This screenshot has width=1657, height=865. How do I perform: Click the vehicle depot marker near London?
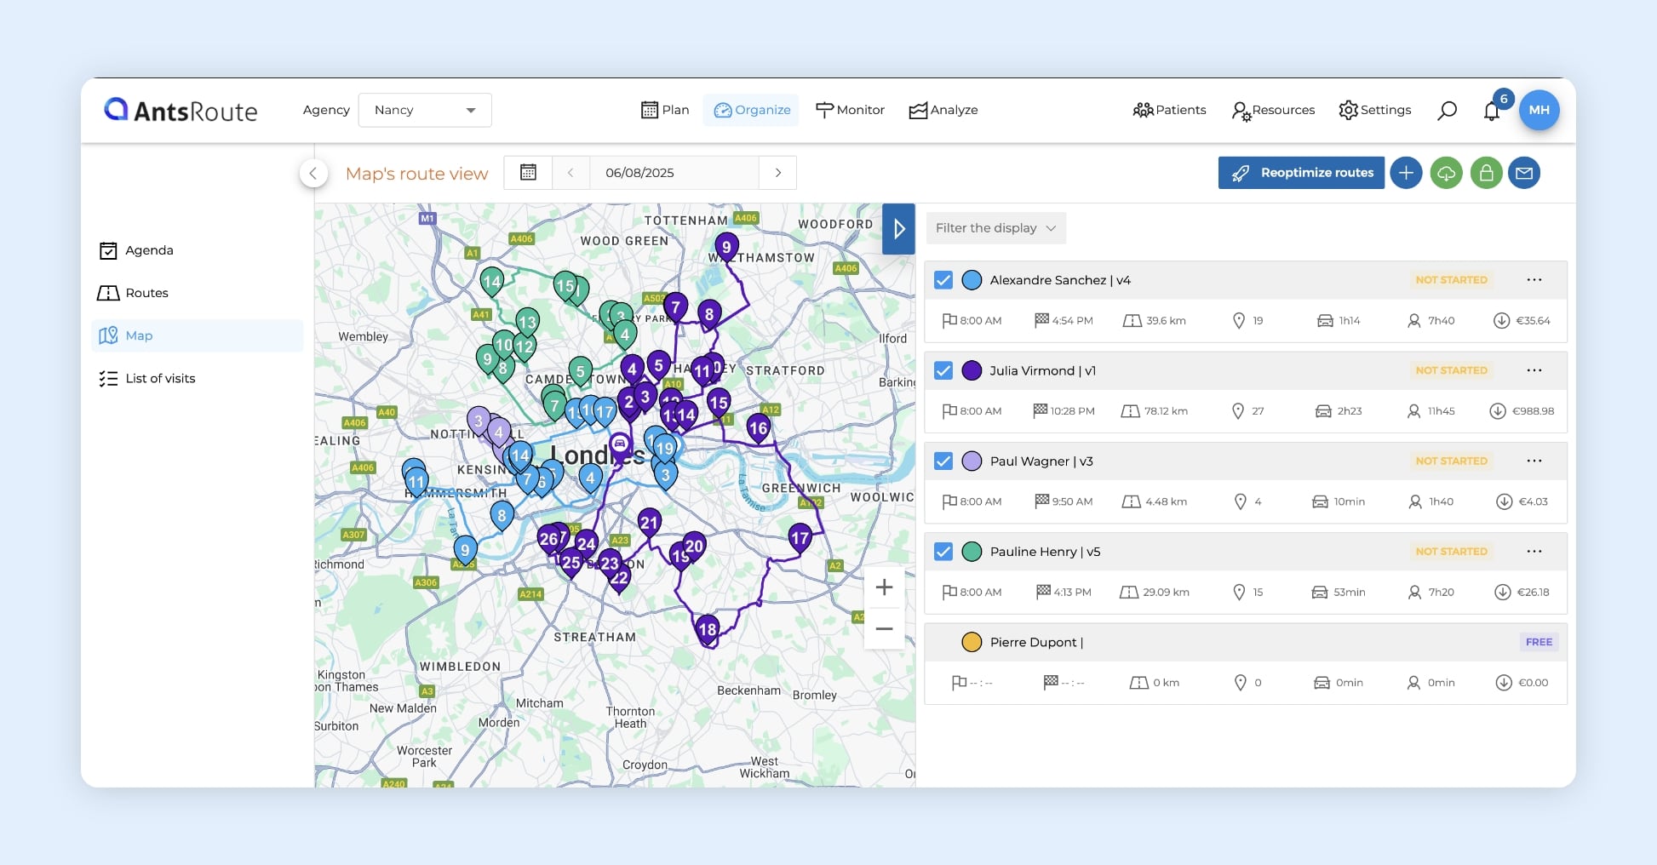pos(620,444)
